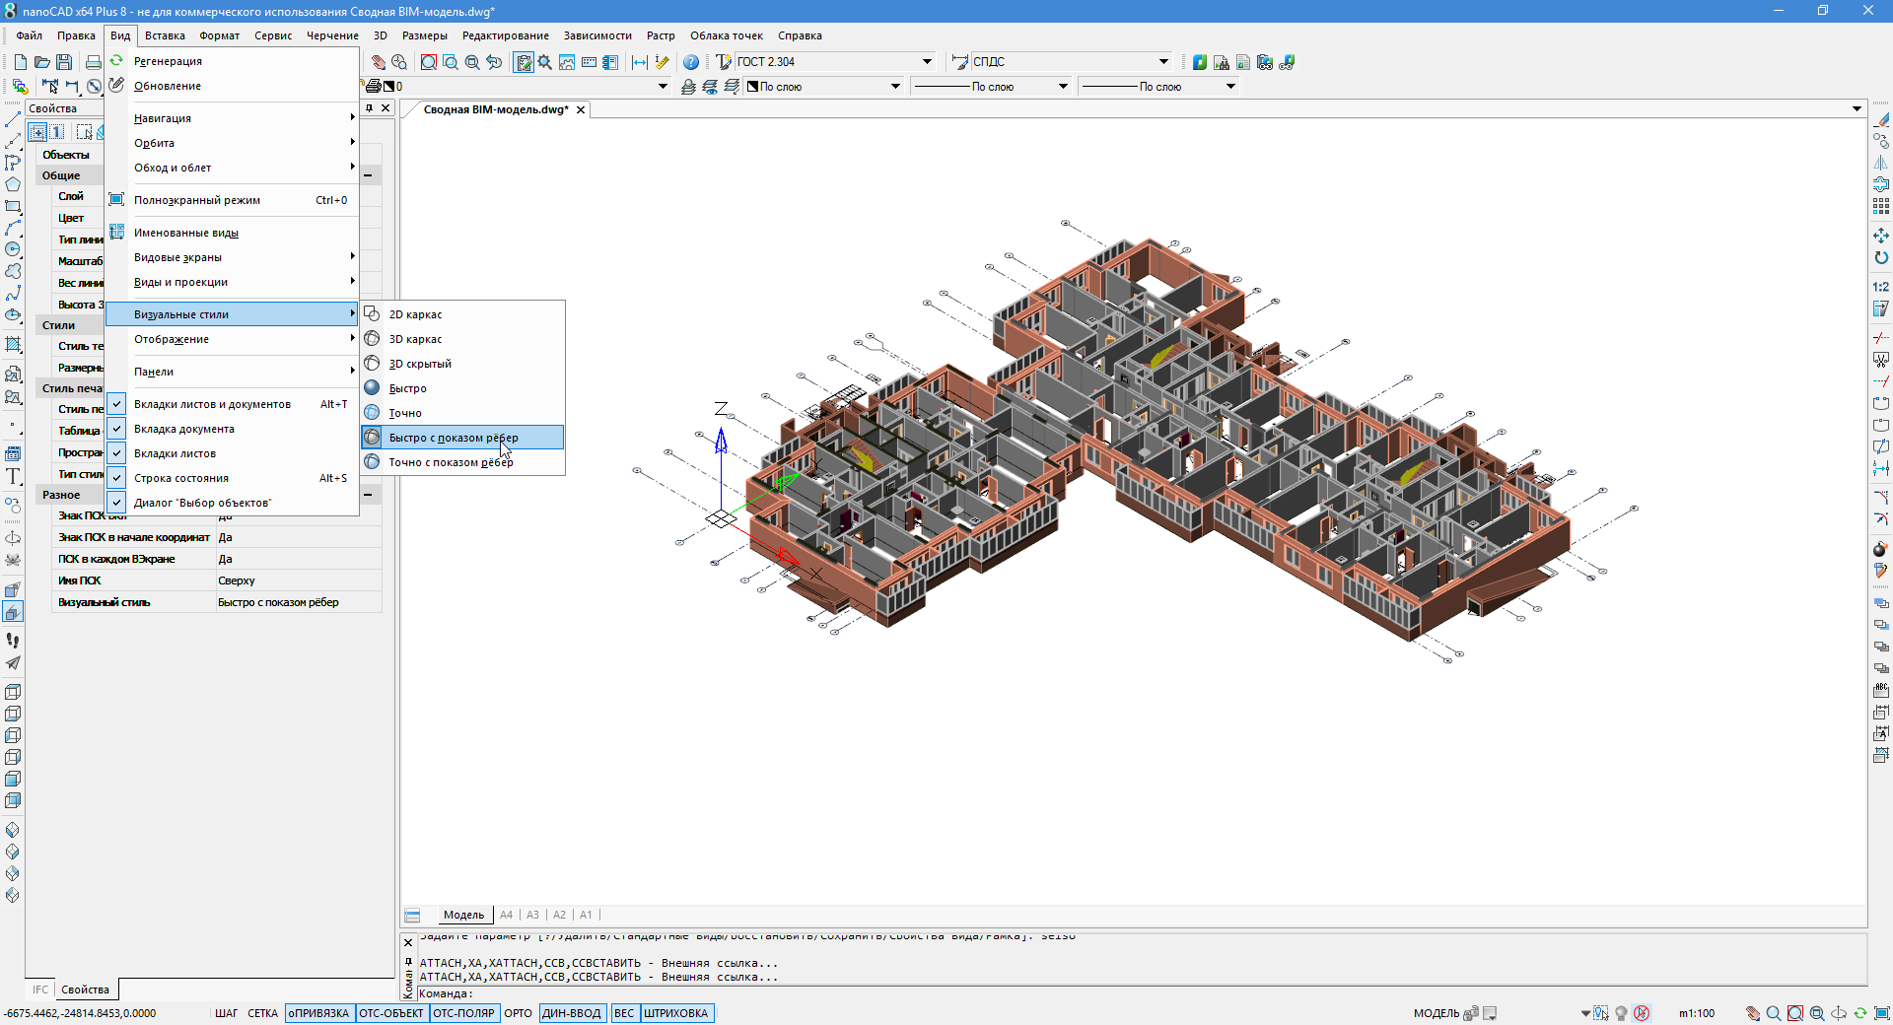Click the Zoom Window icon in the status bar
This screenshot has width=1893, height=1025.
1795,1013
